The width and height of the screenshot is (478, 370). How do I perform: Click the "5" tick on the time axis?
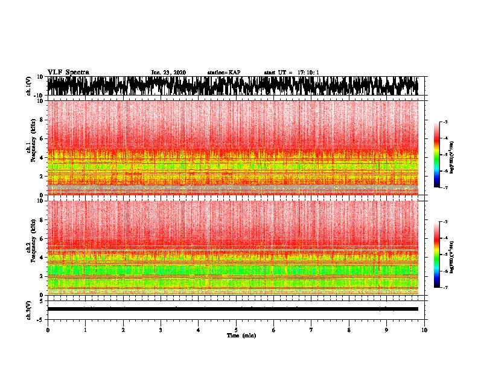click(x=236, y=330)
